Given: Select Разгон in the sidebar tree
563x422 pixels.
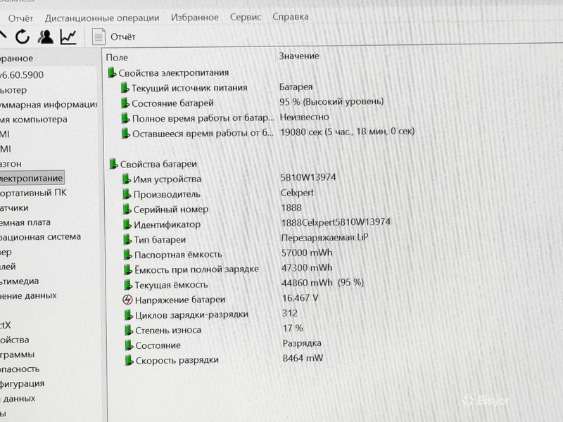Looking at the screenshot, I should click(x=11, y=164).
